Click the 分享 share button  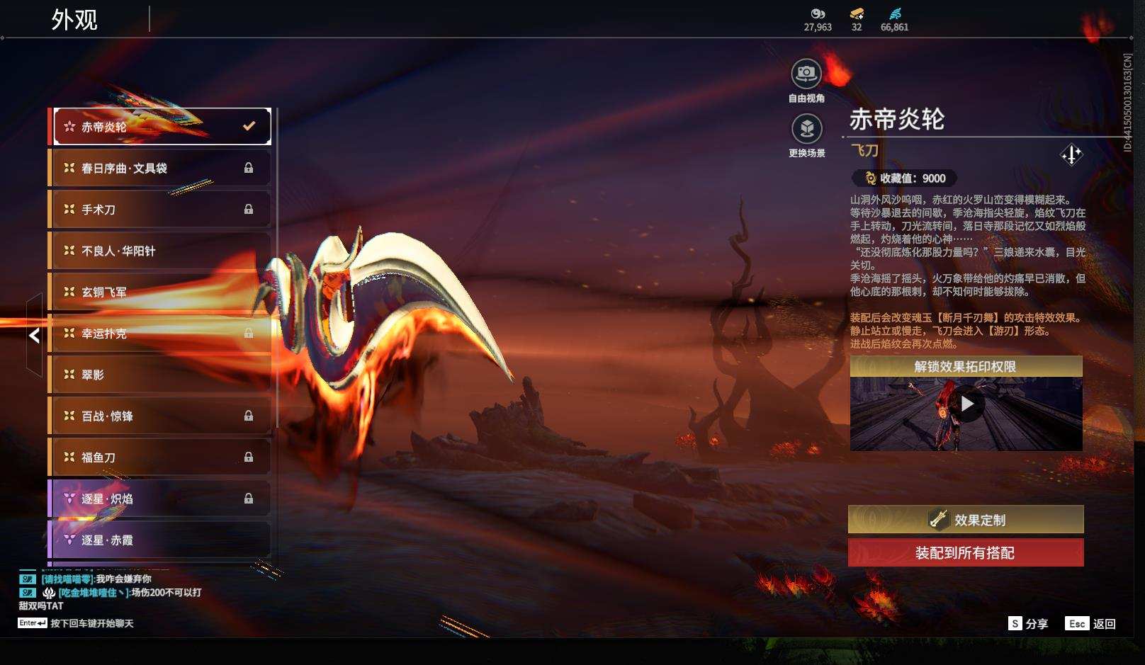click(1028, 623)
